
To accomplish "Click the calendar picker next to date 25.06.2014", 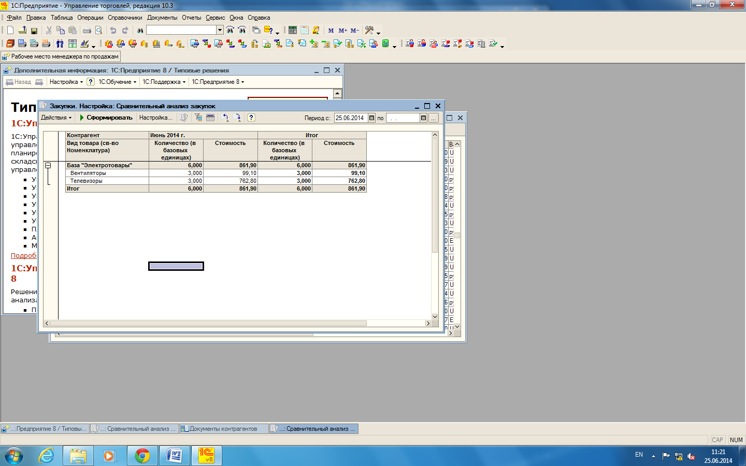I will (x=371, y=118).
